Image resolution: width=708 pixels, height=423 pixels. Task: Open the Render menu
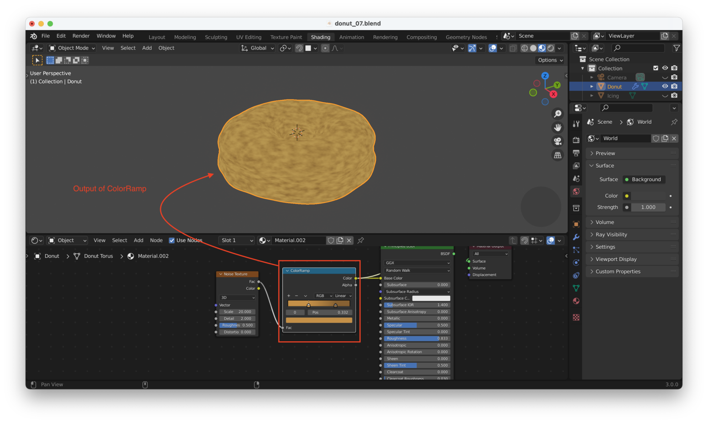click(81, 36)
